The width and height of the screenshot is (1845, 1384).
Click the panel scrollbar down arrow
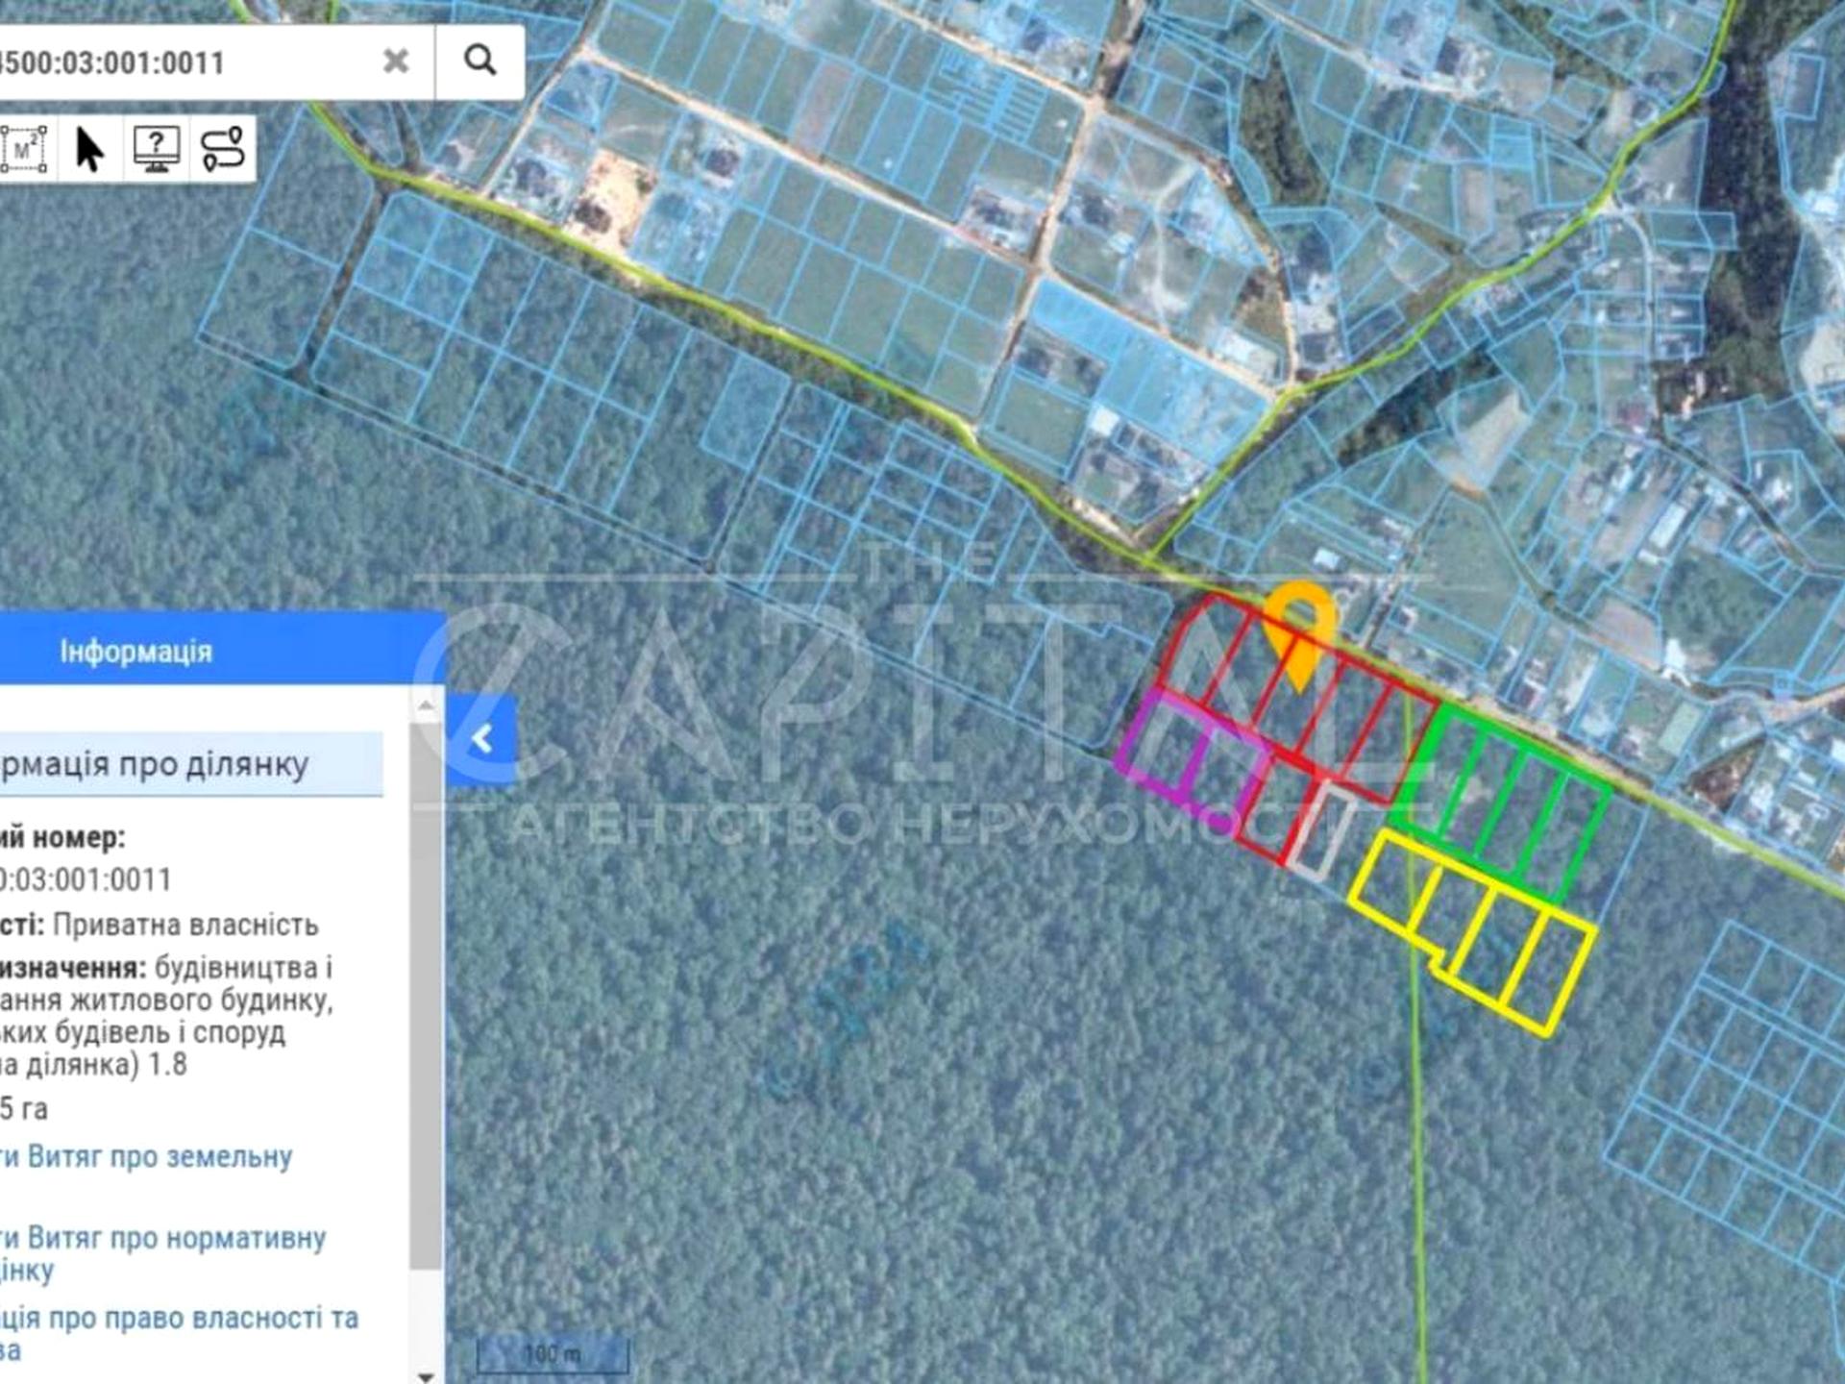pos(427,1374)
